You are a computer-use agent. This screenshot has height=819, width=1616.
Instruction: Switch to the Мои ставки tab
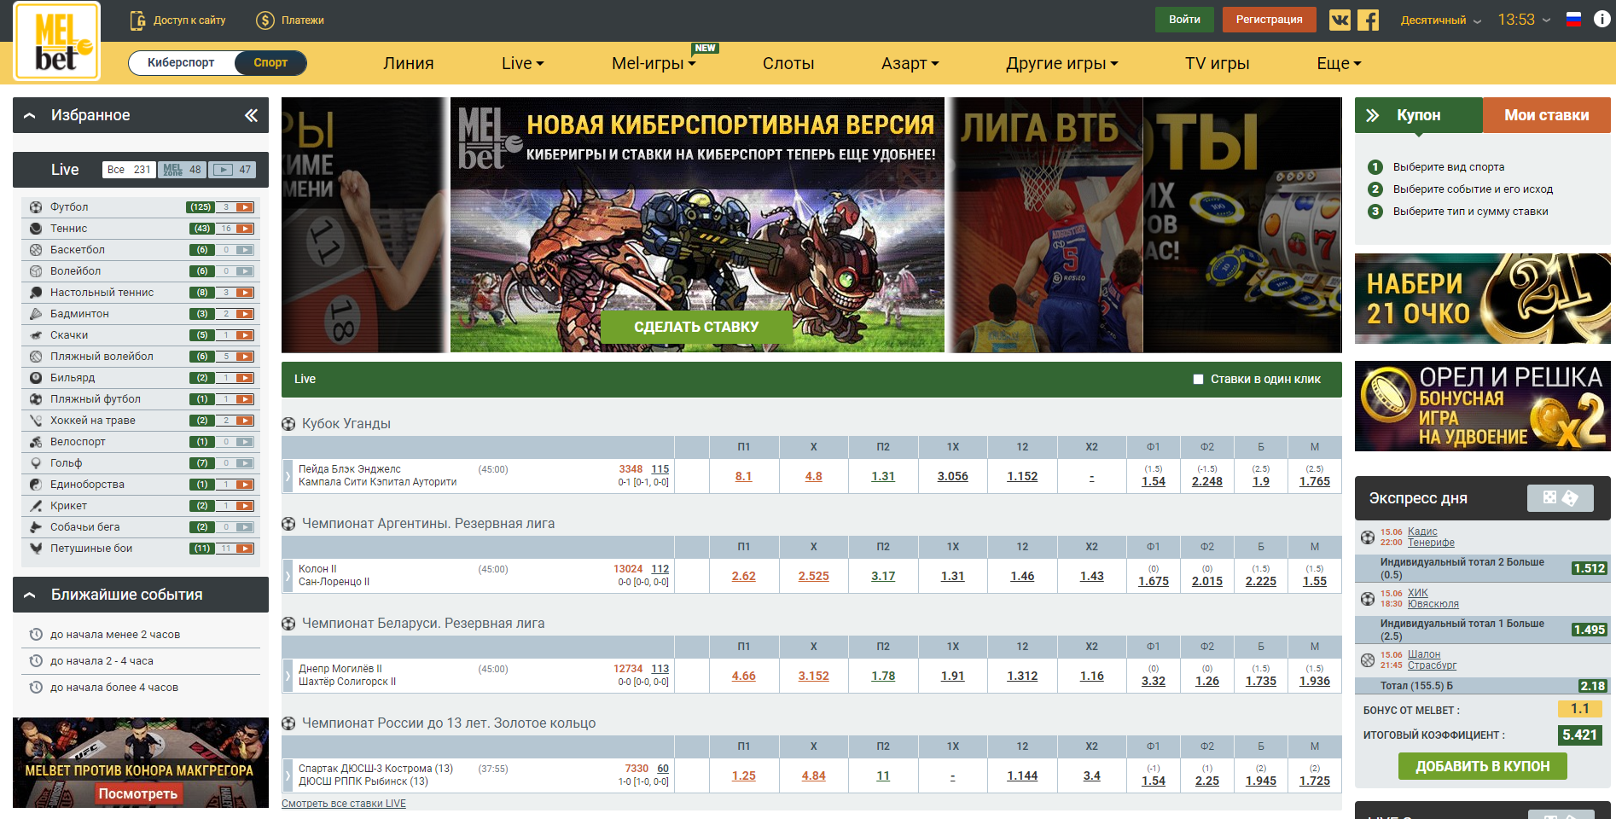(1546, 115)
